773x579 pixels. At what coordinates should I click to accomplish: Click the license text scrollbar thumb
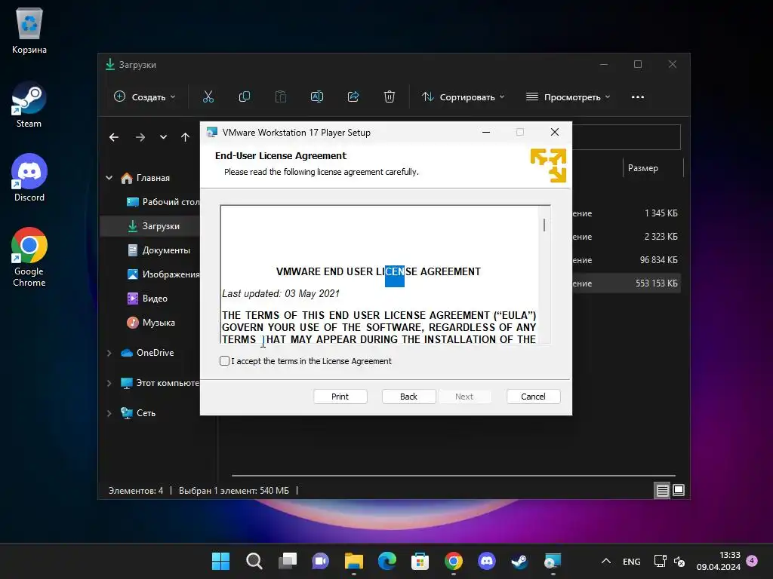(544, 225)
